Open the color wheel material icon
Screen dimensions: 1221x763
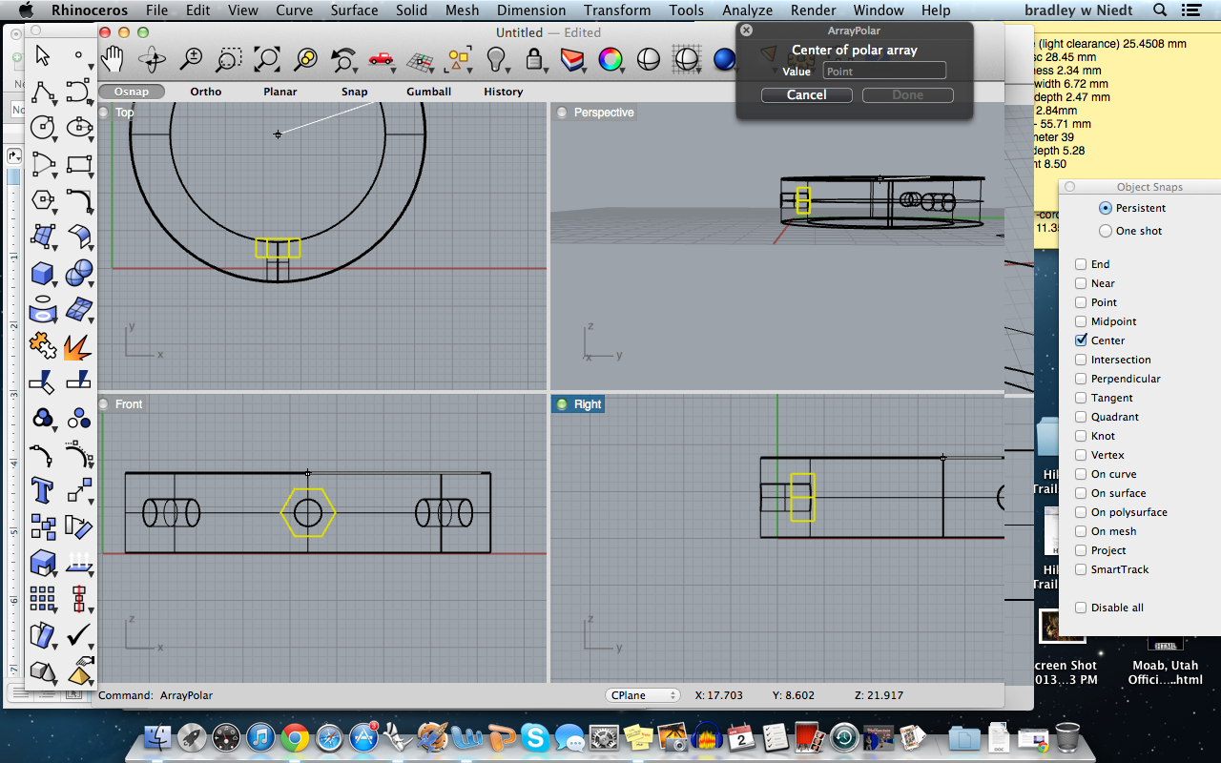coord(610,59)
